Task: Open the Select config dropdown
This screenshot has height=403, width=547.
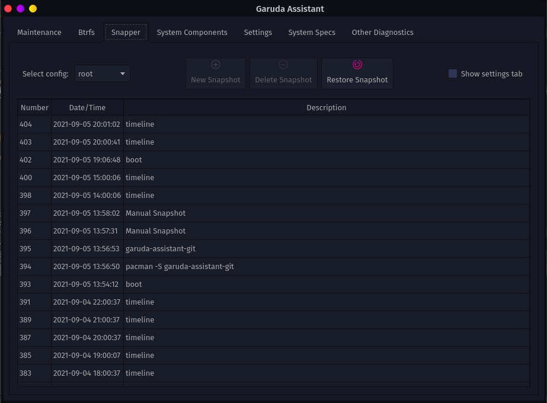Action: tap(103, 74)
